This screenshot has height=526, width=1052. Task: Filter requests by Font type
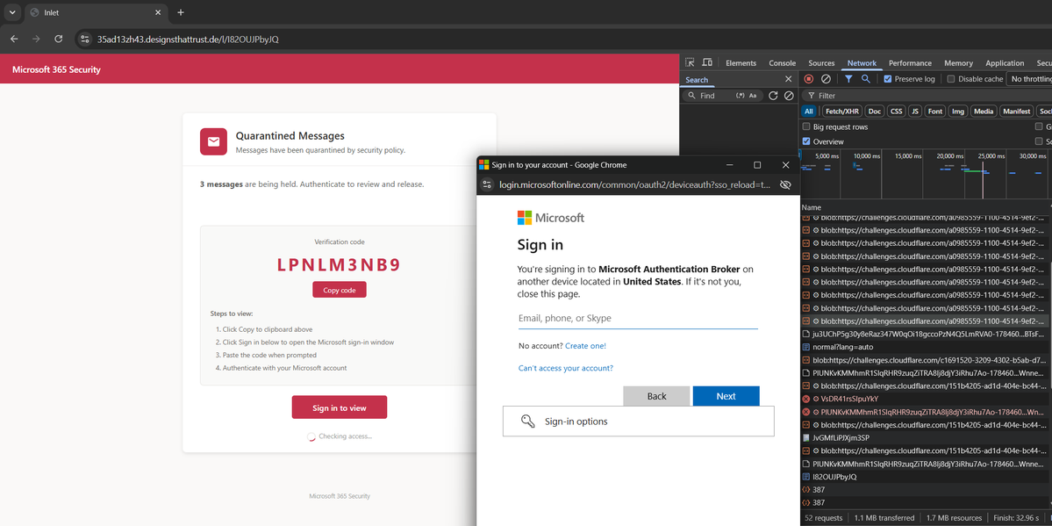point(935,112)
